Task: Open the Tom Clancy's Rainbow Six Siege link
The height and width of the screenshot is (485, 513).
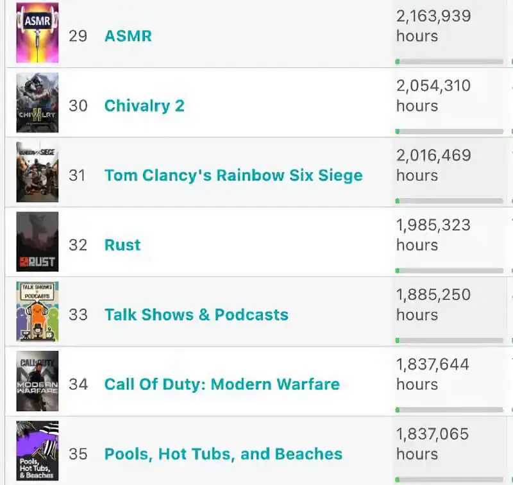Action: point(233,175)
